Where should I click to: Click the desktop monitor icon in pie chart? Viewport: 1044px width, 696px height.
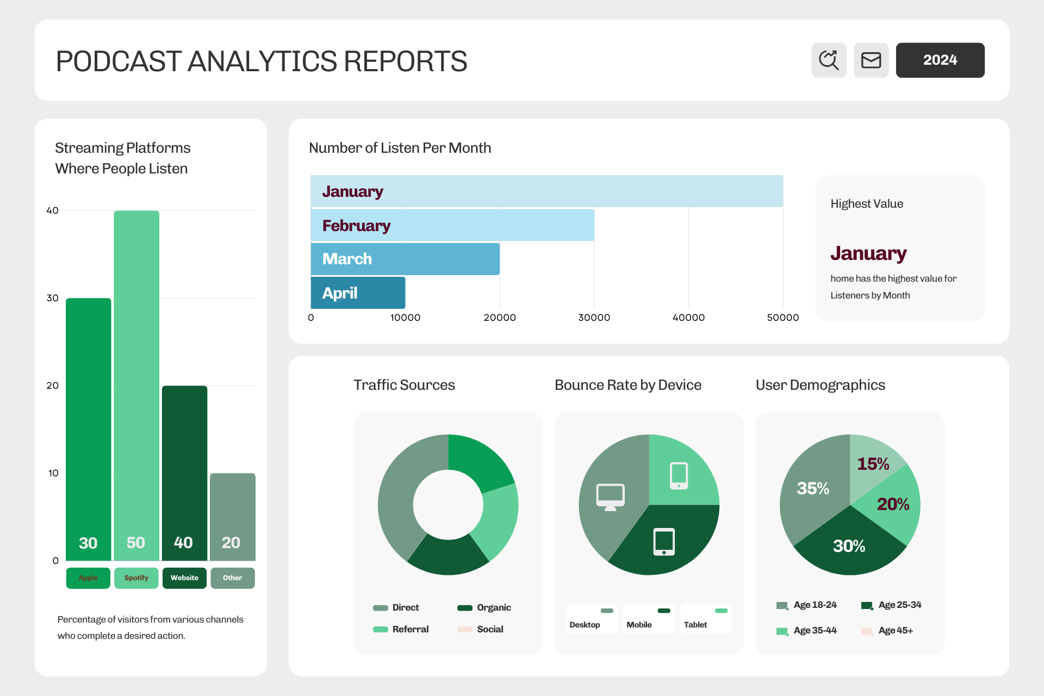click(610, 497)
